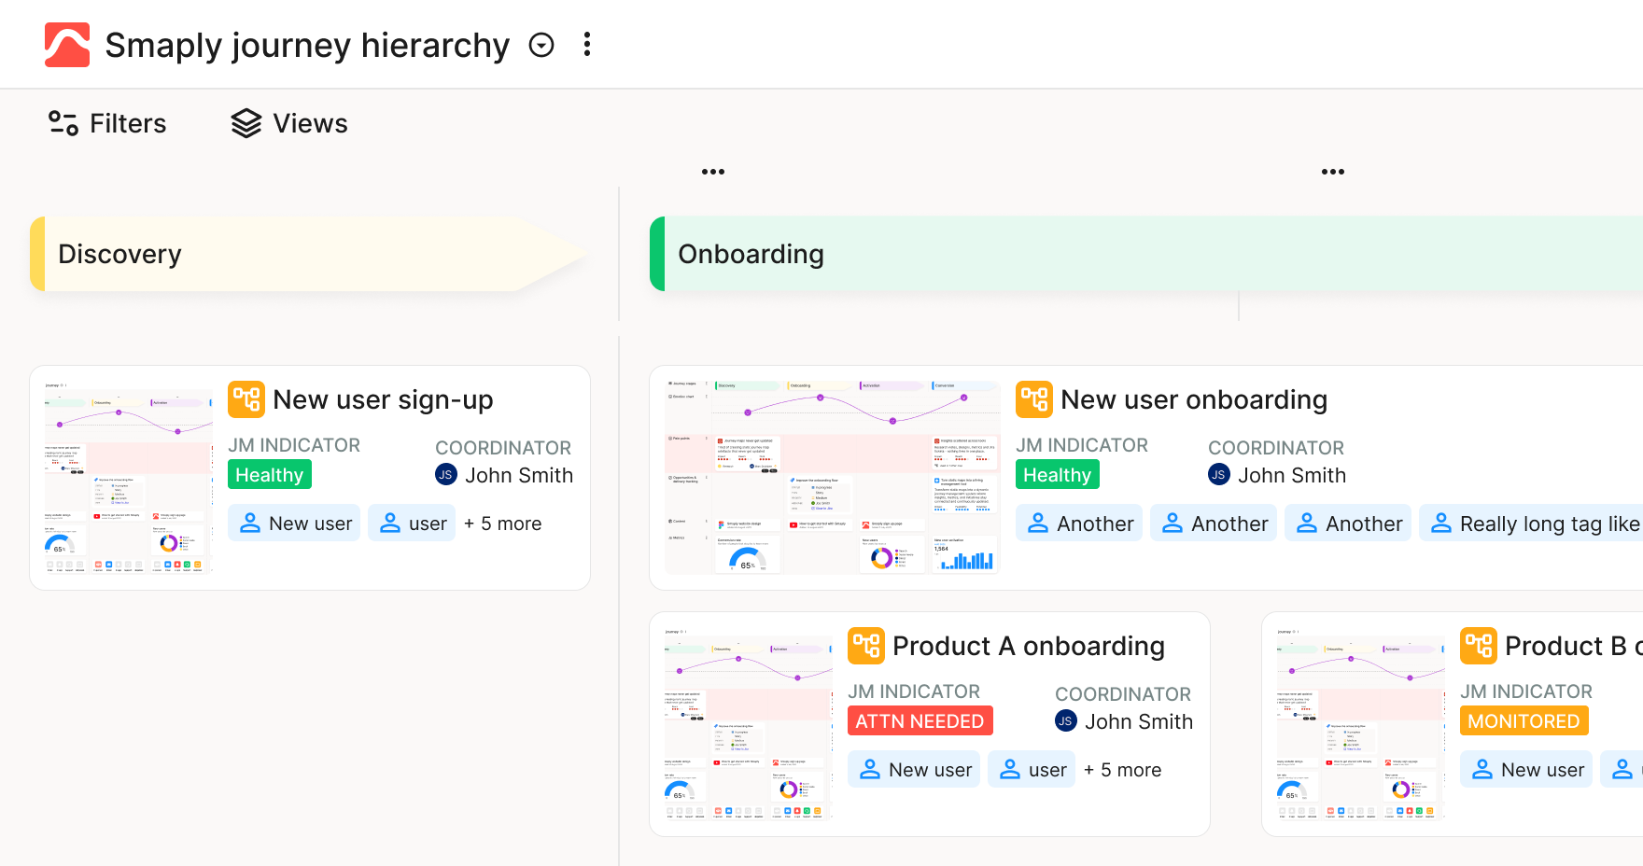This screenshot has height=866, width=1643.
Task: Open the vertical three-dot menu in header
Action: tap(587, 44)
